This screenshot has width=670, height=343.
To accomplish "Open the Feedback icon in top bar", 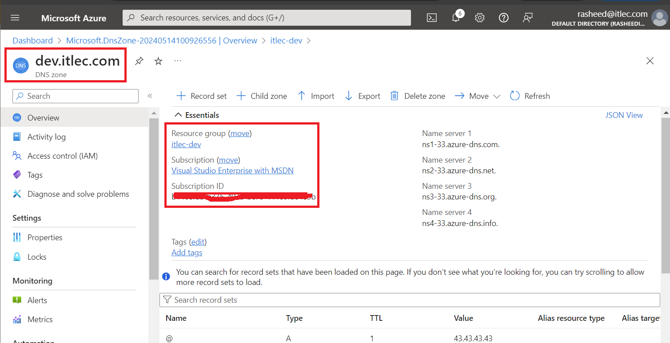I will pos(527,18).
